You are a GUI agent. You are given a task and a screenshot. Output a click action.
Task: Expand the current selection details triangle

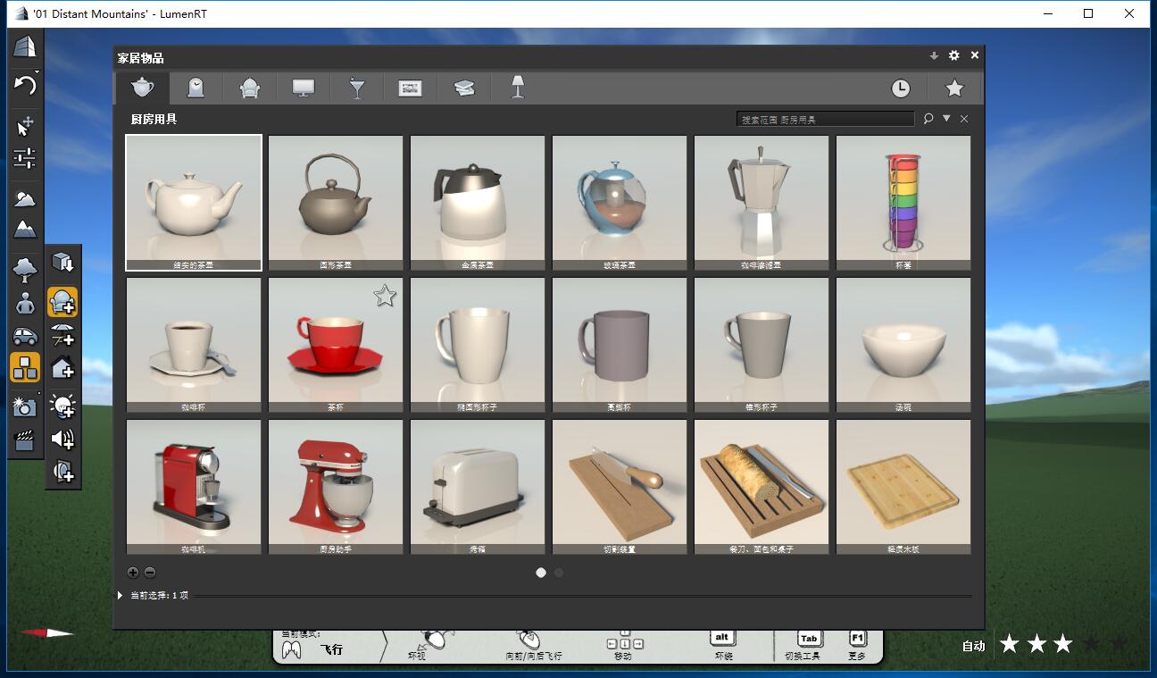pos(121,595)
